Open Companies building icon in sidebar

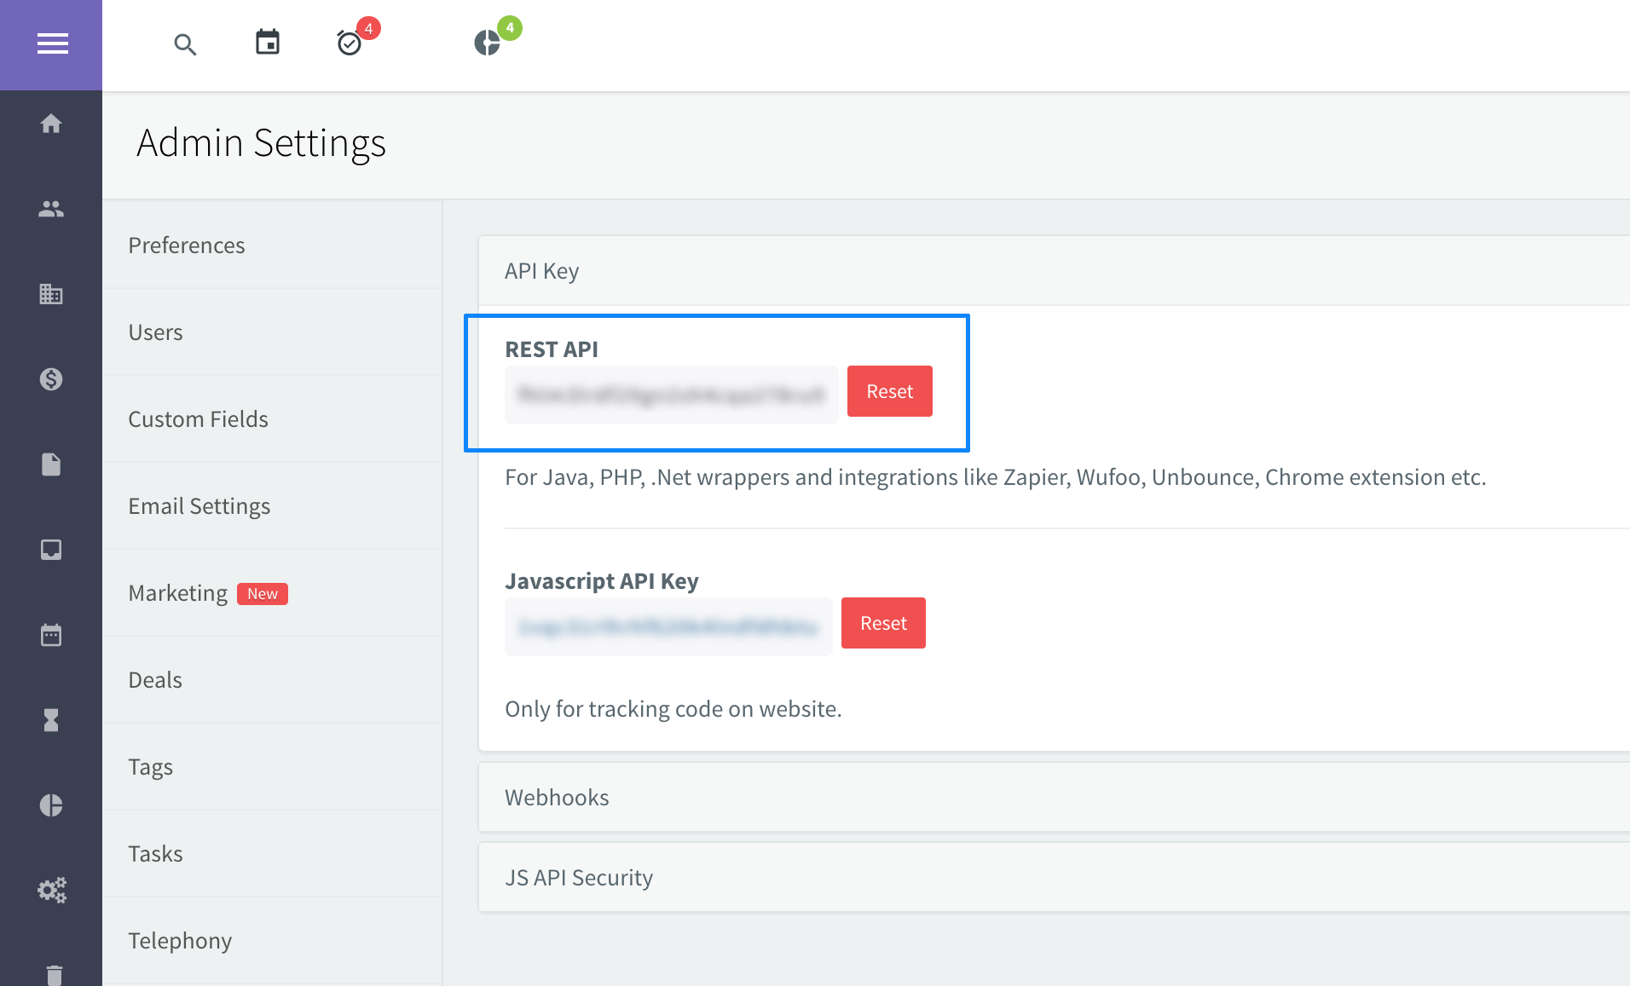(51, 295)
